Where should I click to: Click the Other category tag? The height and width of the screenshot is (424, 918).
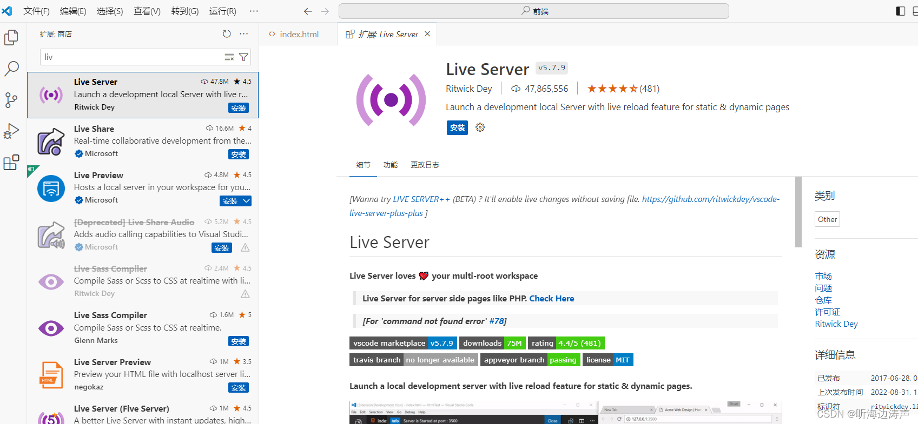click(827, 219)
